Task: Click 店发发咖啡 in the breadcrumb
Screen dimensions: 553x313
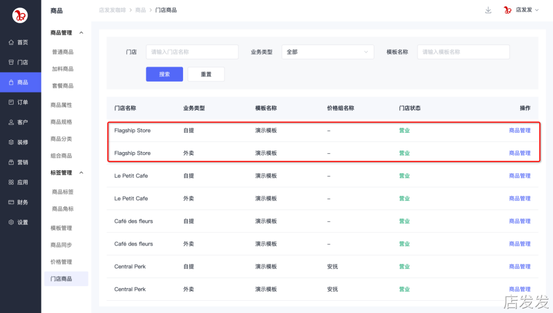Action: tap(112, 10)
